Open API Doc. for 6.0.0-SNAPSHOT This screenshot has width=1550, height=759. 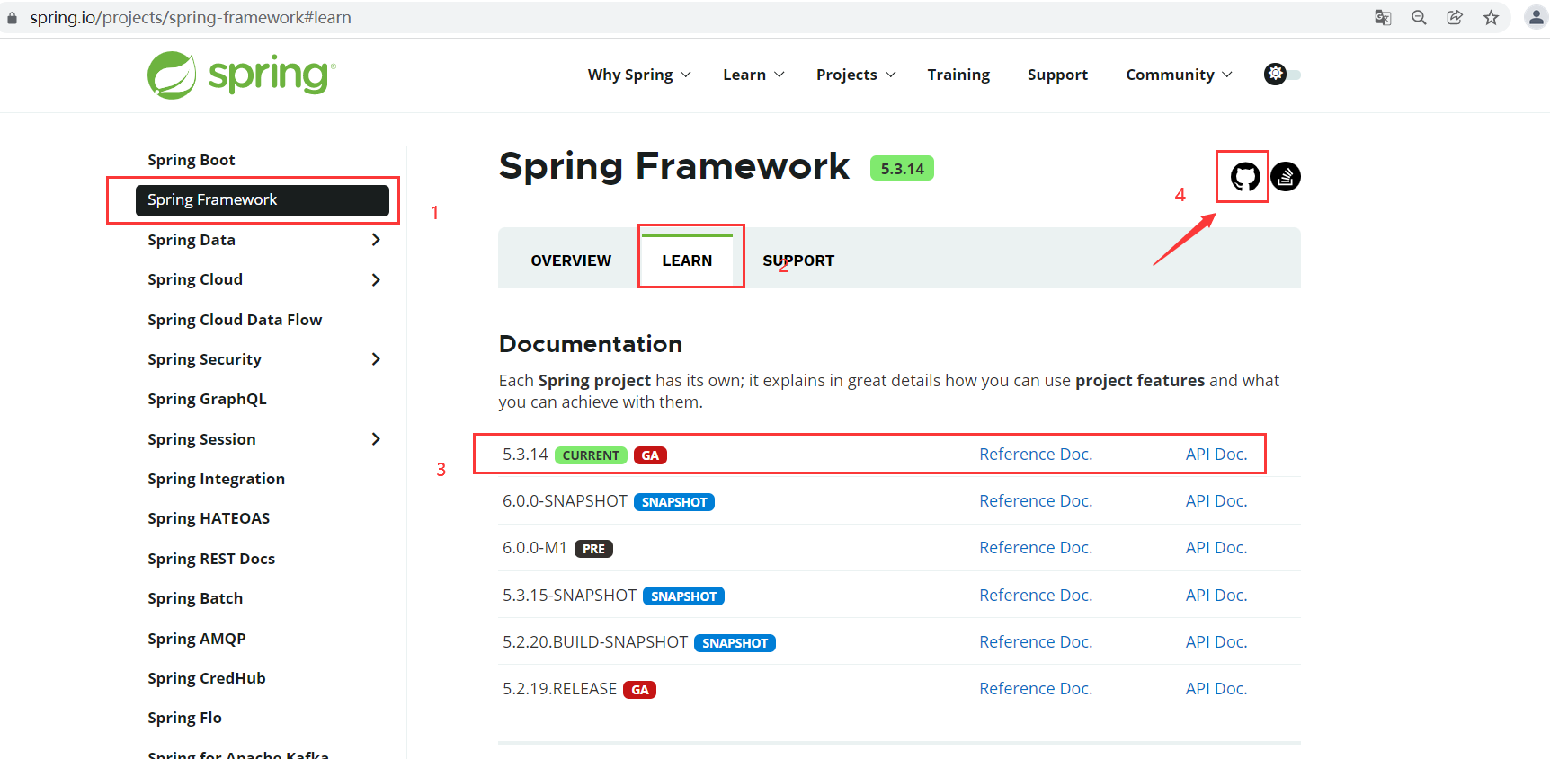tap(1216, 501)
